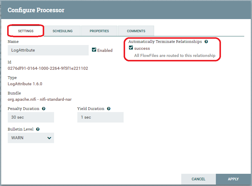This screenshot has width=252, height=186.
Task: Go to the Properties tab
Action: click(99, 31)
